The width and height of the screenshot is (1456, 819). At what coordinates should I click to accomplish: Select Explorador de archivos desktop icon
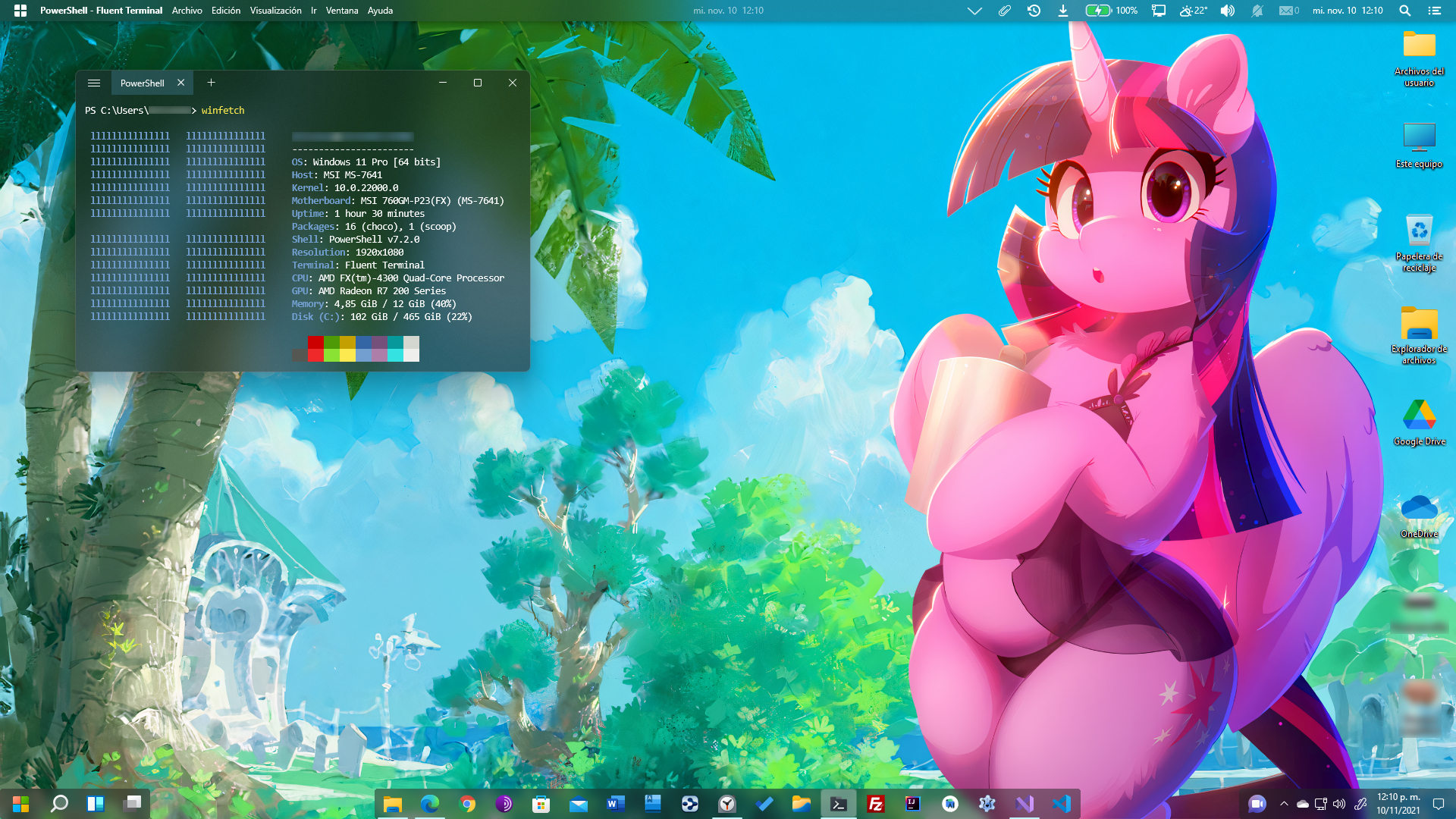pos(1419,335)
